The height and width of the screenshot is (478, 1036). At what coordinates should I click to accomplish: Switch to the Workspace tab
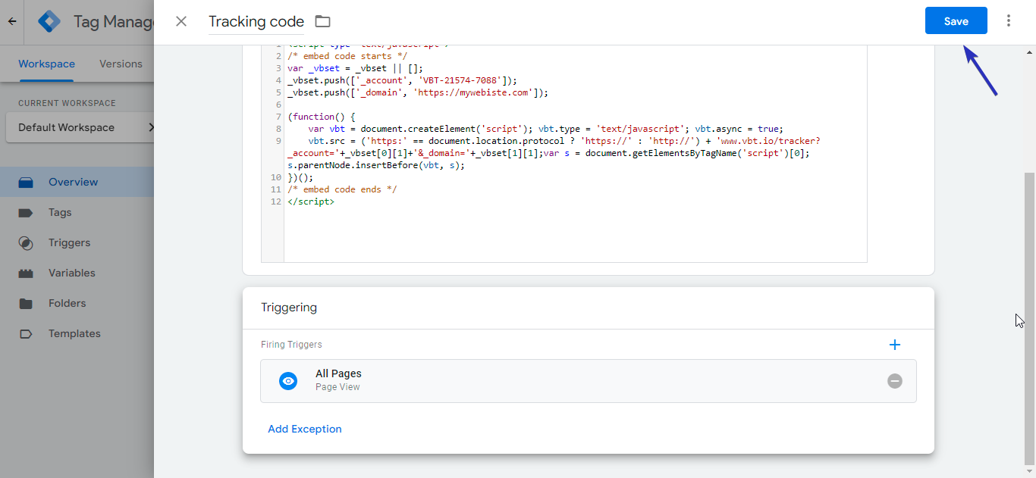(46, 64)
